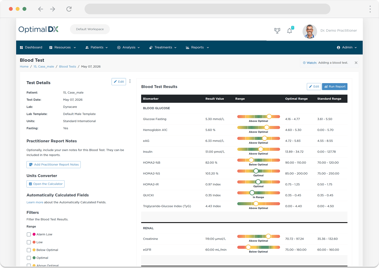Click the OptimalDX logo

38,29
